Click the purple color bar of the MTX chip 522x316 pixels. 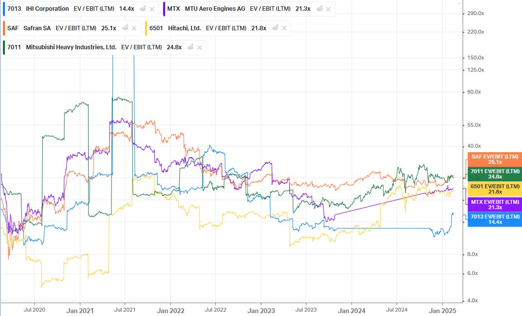164,9
